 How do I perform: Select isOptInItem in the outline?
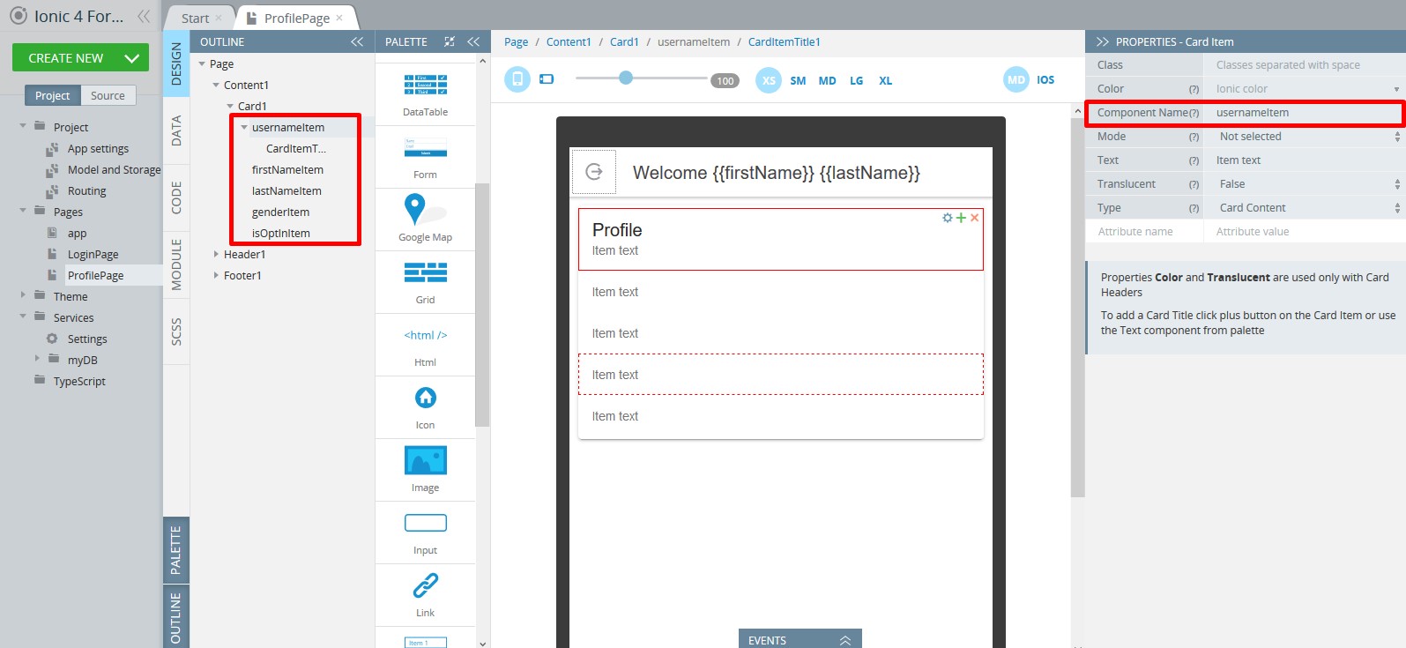280,233
